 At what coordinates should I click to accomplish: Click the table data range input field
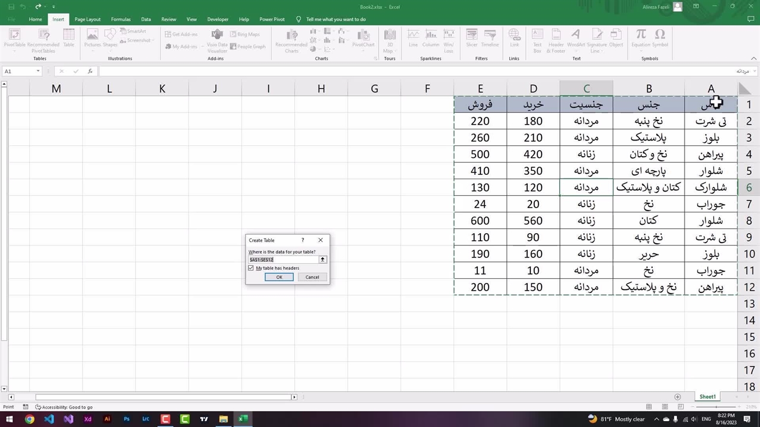point(283,260)
